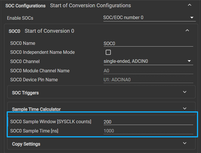Click the arrow next to single-ended, ADCIN0

click(189, 61)
